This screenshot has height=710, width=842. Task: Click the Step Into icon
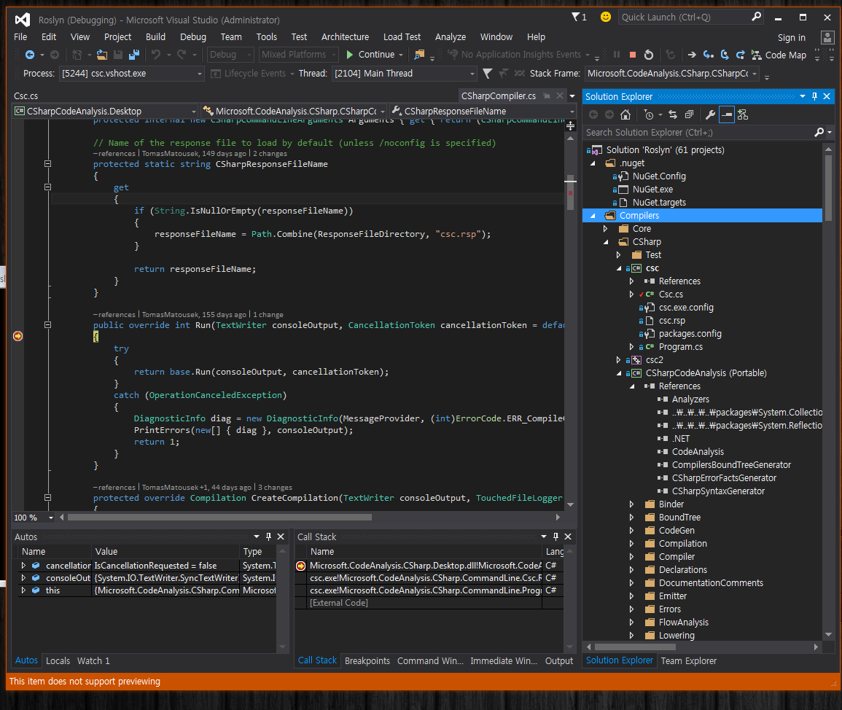click(708, 55)
